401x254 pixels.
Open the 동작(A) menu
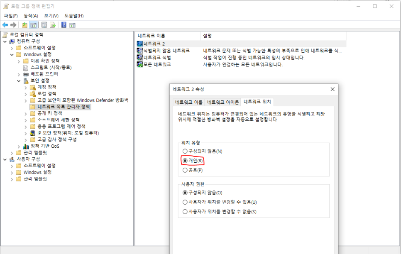[31, 16]
